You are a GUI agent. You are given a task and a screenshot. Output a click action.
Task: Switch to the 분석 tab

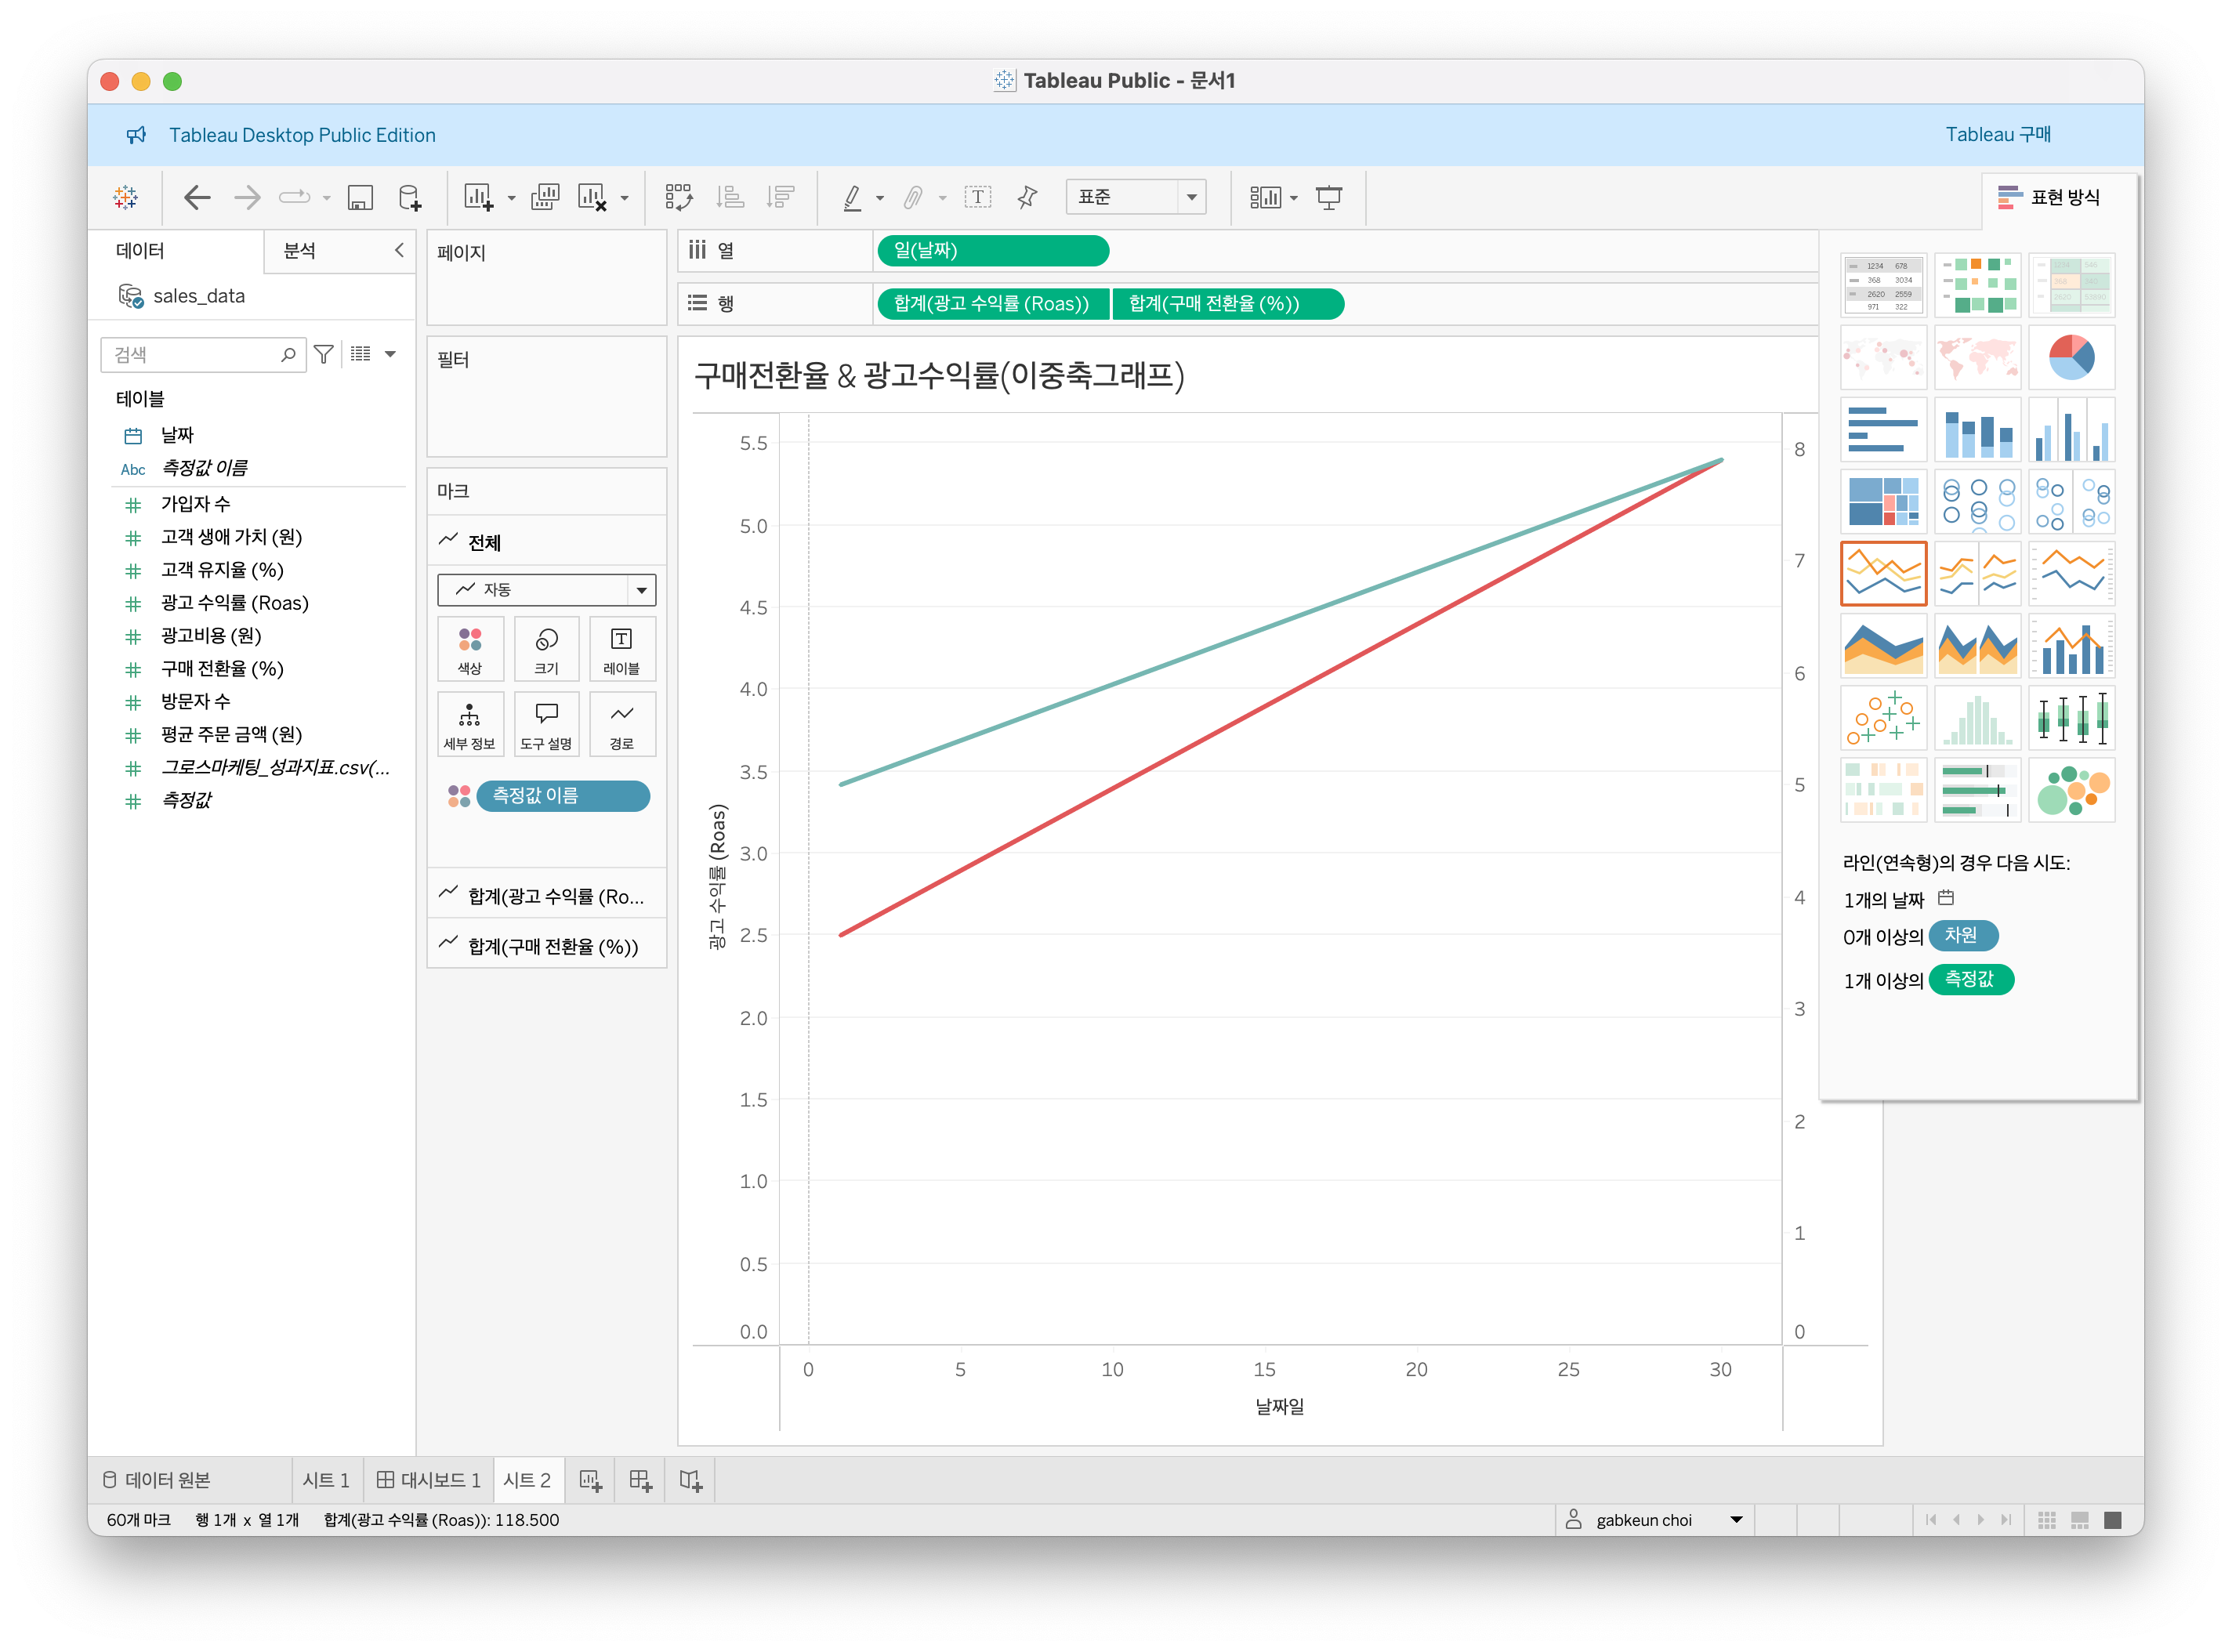(299, 250)
